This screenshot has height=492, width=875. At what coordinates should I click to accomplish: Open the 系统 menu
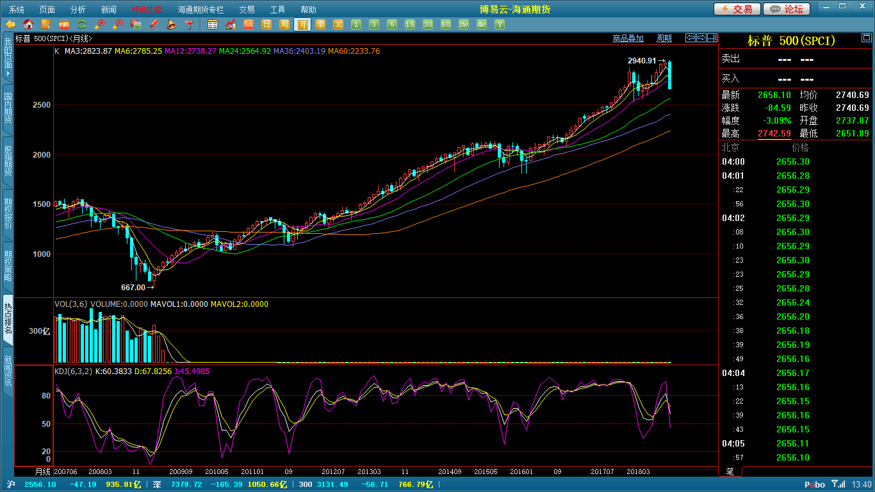(x=17, y=10)
